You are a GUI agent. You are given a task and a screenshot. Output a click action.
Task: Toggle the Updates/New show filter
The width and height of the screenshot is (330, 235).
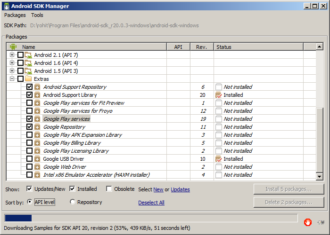pyautogui.click(x=29, y=189)
